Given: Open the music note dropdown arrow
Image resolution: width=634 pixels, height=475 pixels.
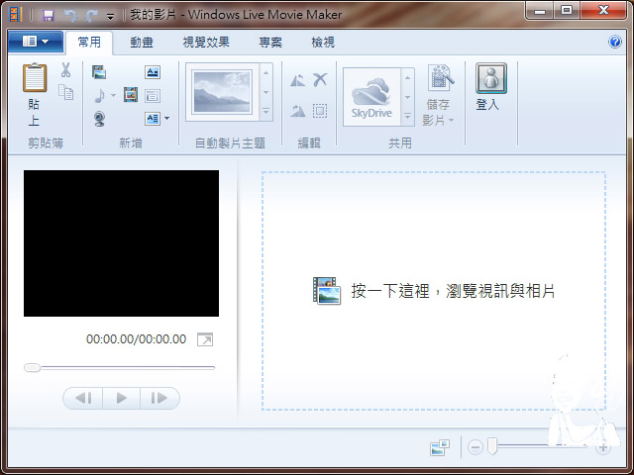Looking at the screenshot, I should 113,96.
